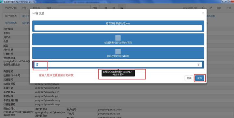The width and height of the screenshot is (234, 118).
Task: Switch to grid view icon
Action: pos(114,8)
